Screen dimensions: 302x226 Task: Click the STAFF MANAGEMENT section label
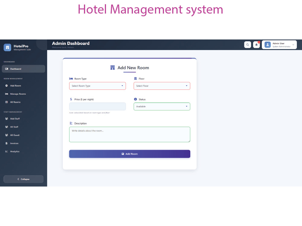point(13,112)
